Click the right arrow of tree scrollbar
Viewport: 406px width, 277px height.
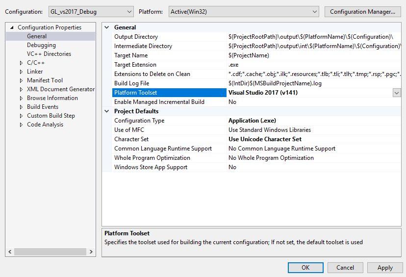92,252
